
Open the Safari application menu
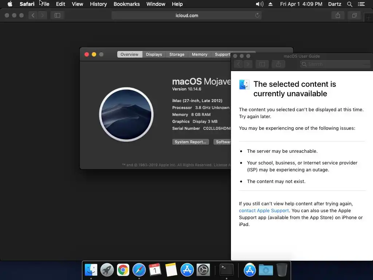27,4
